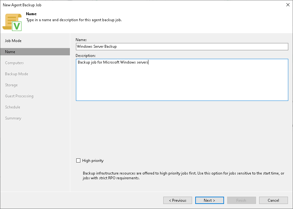
Task: Click the Description text area
Action: [182, 80]
